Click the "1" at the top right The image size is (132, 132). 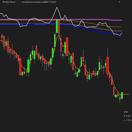point(119,2)
